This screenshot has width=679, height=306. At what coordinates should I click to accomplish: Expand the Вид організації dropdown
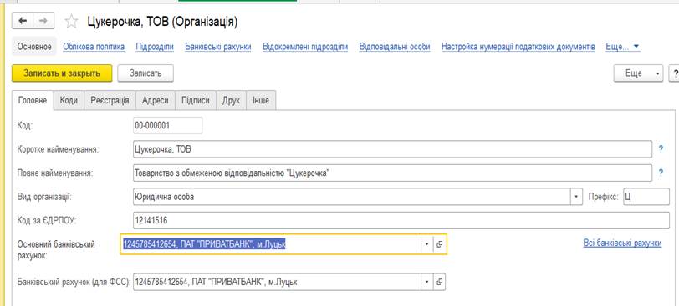(576, 197)
